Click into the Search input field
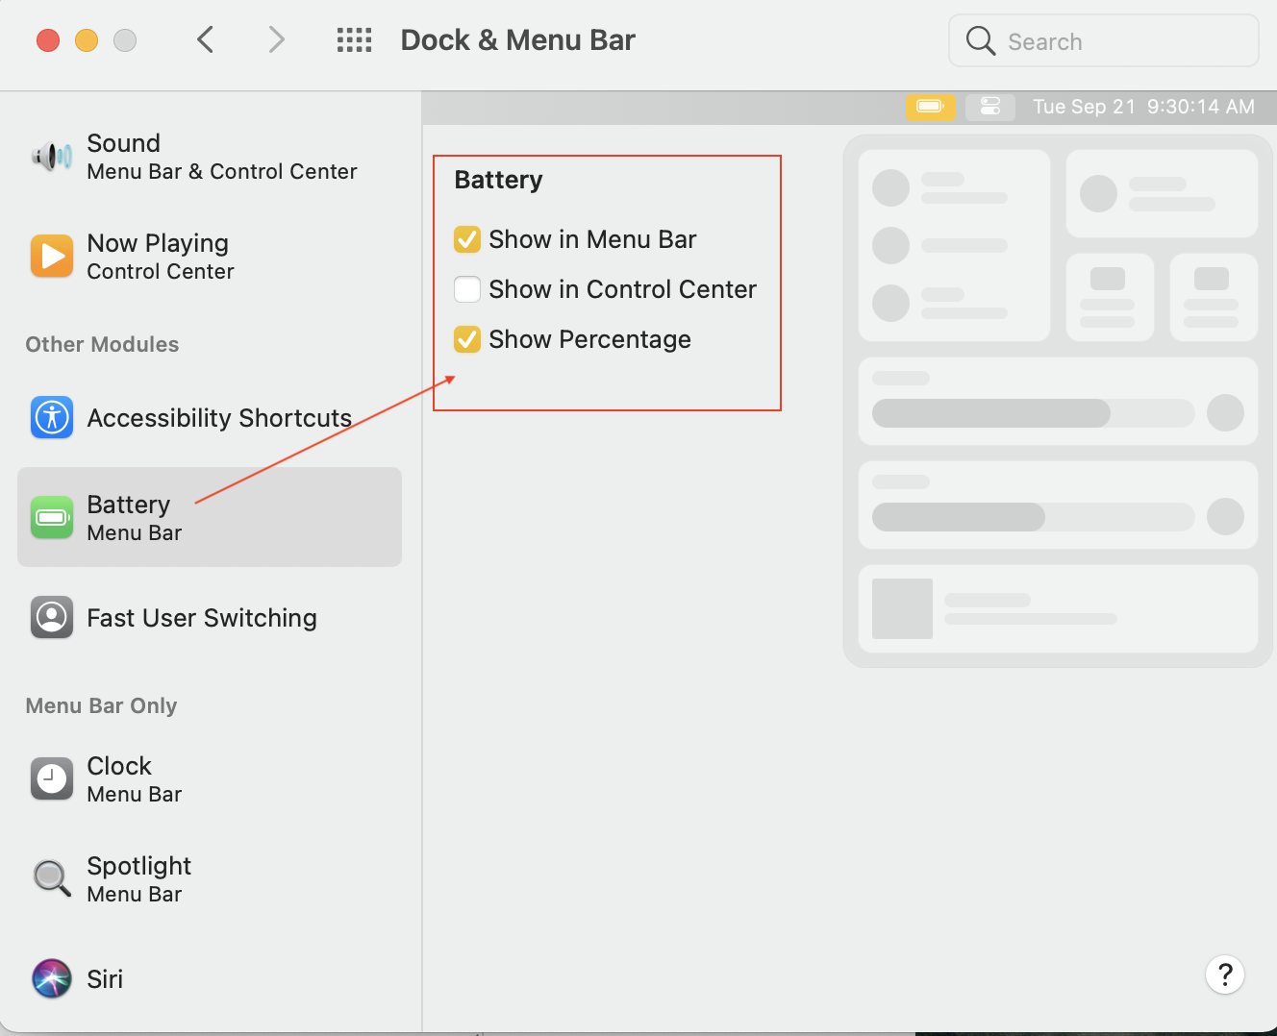 click(1104, 40)
